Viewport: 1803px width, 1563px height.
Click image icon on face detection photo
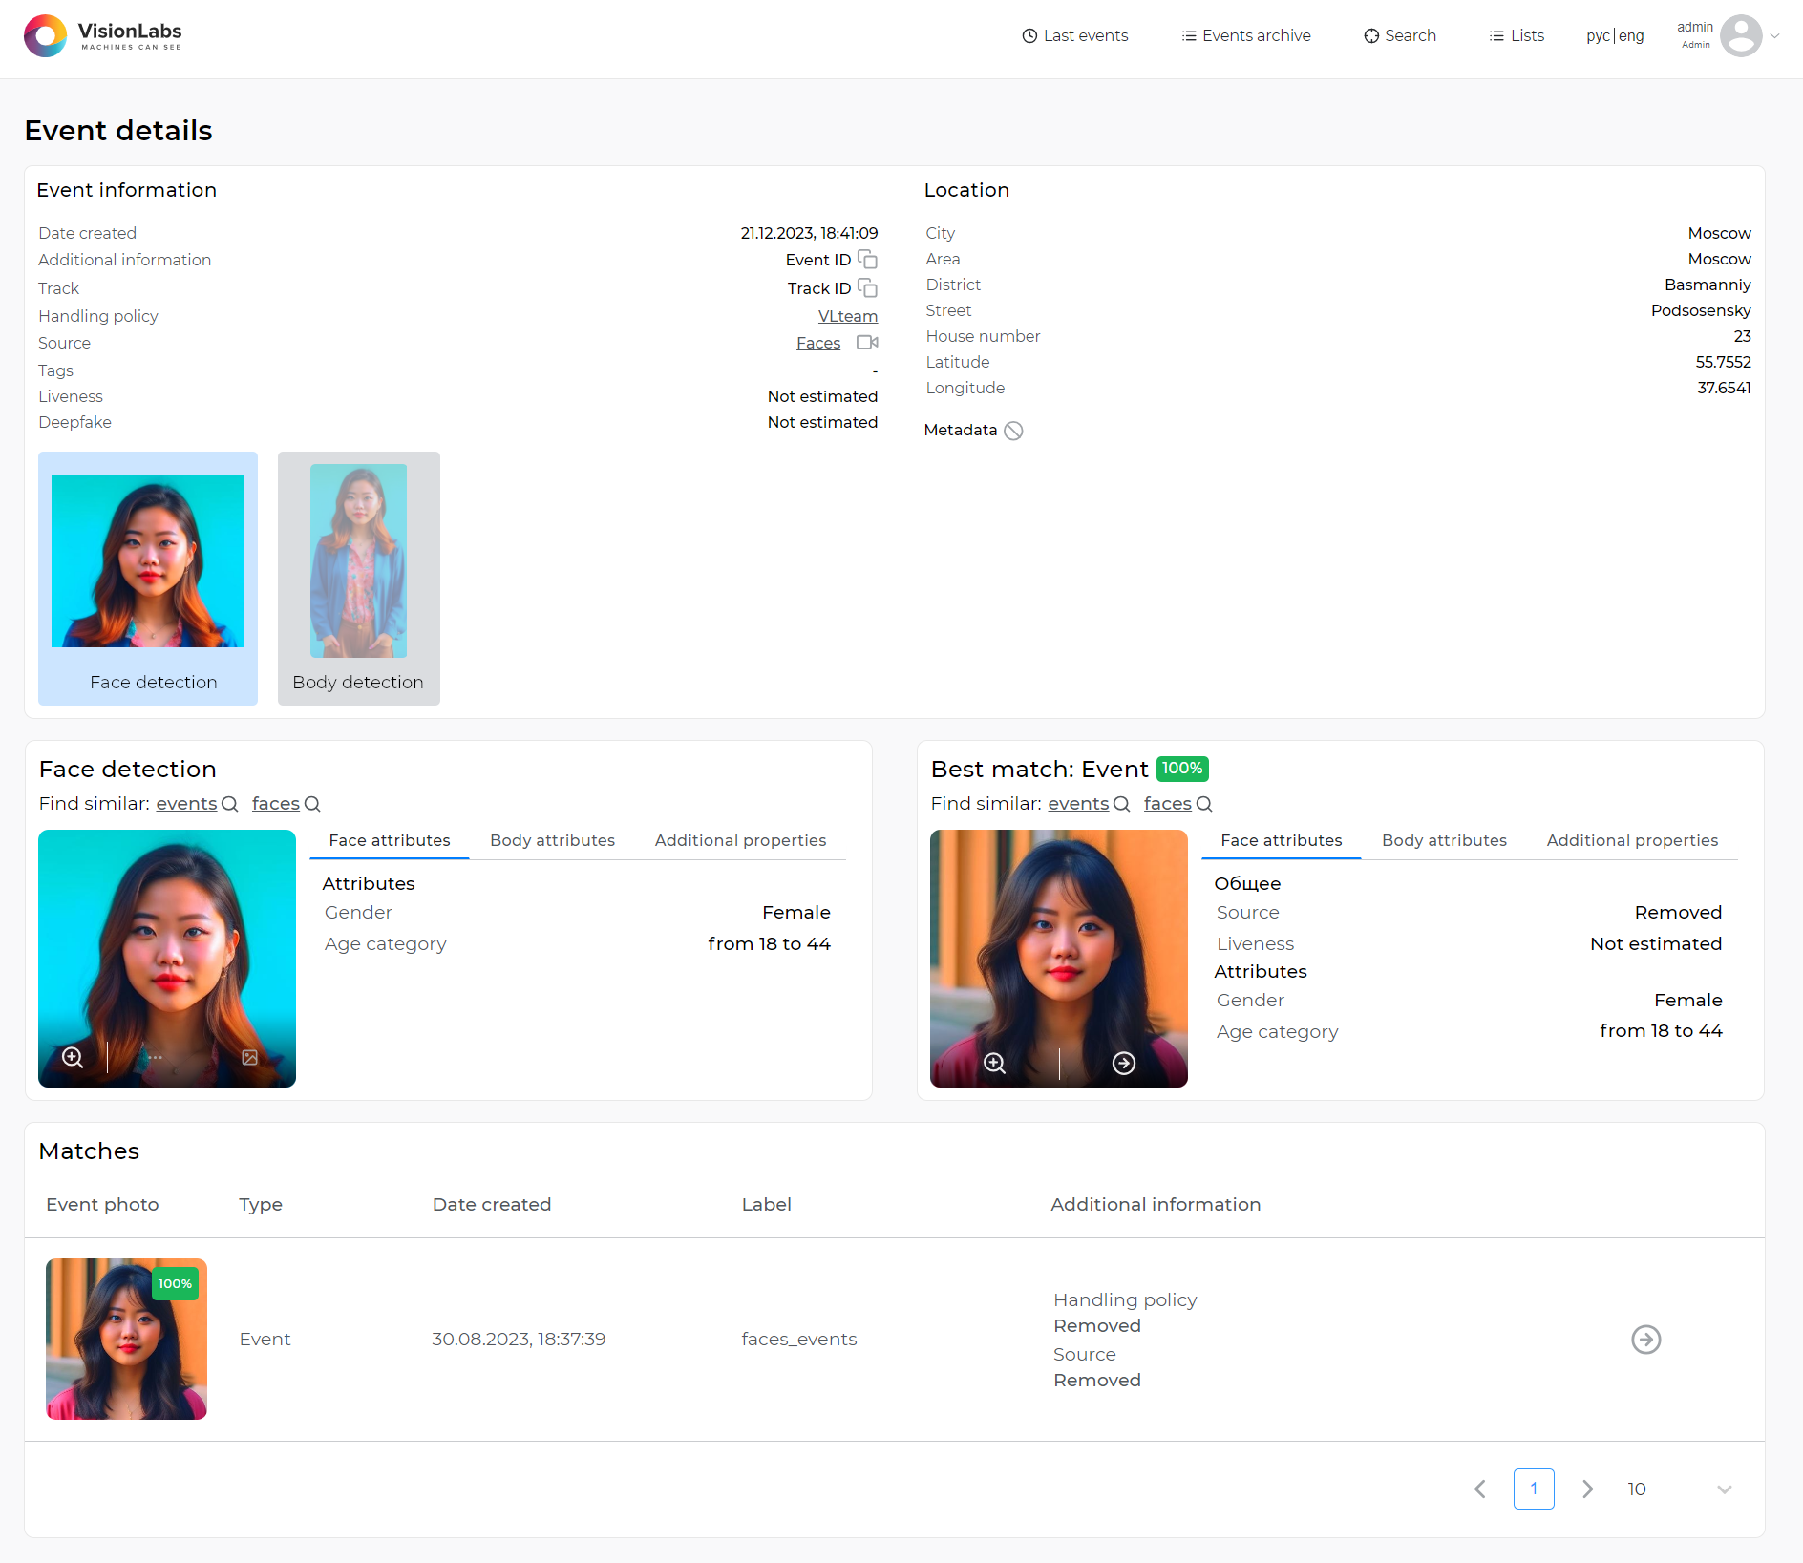click(249, 1057)
